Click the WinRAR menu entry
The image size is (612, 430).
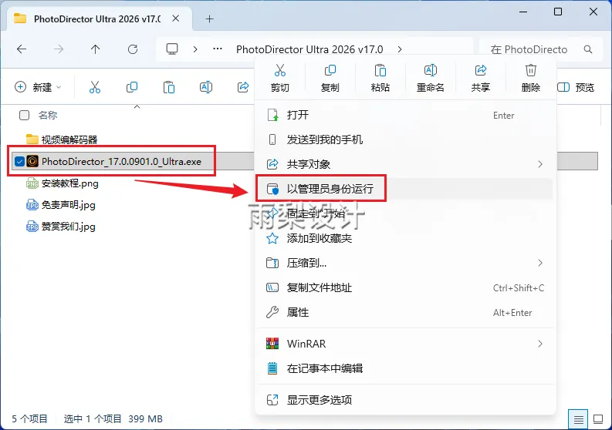pyautogui.click(x=405, y=344)
